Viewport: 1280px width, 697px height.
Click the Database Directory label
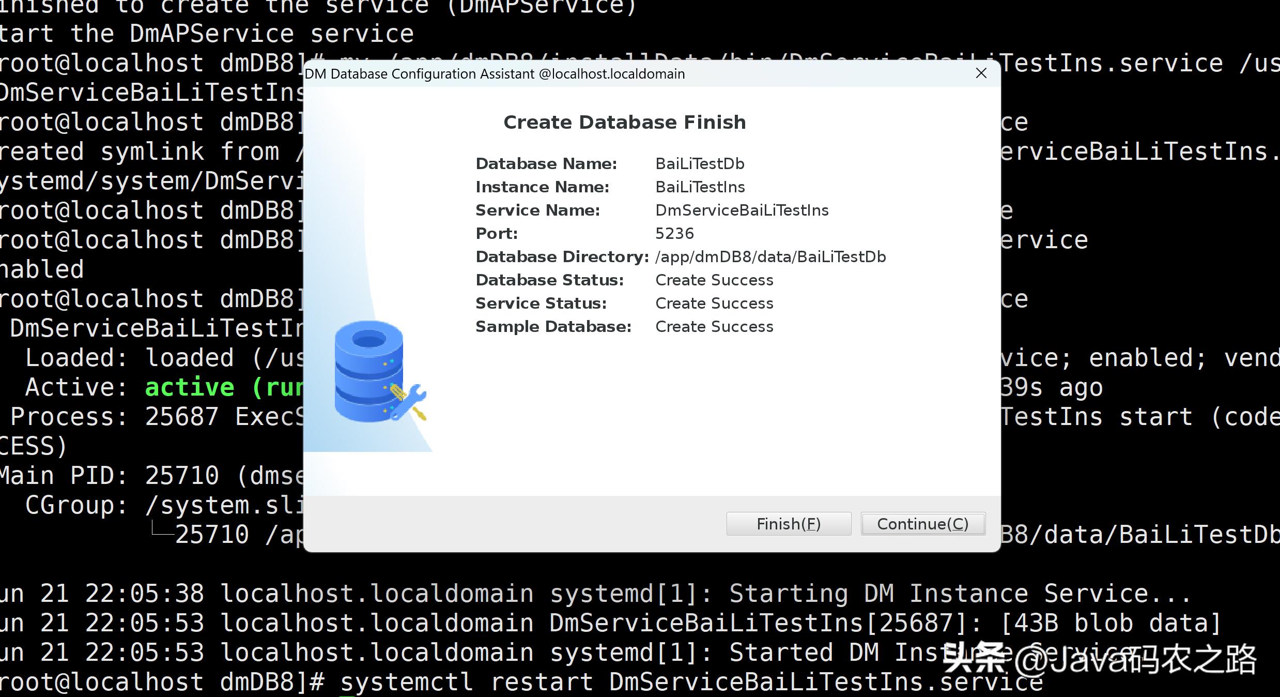point(562,257)
